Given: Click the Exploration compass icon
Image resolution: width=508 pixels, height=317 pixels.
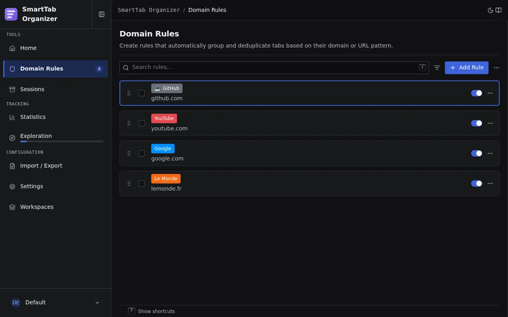Looking at the screenshot, I should pyautogui.click(x=12, y=138).
